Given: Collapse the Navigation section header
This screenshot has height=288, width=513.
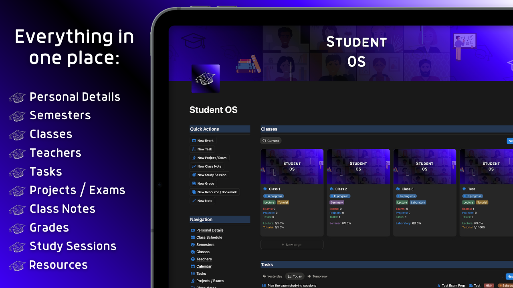Looking at the screenshot, I should pyautogui.click(x=201, y=219).
